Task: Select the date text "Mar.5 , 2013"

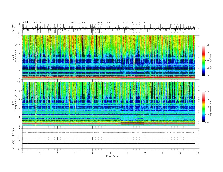Action: tap(79, 22)
